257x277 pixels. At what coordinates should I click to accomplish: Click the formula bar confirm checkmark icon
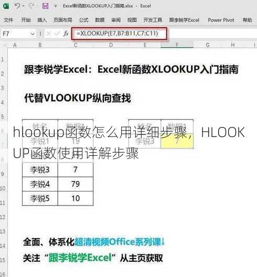pyautogui.click(x=57, y=34)
